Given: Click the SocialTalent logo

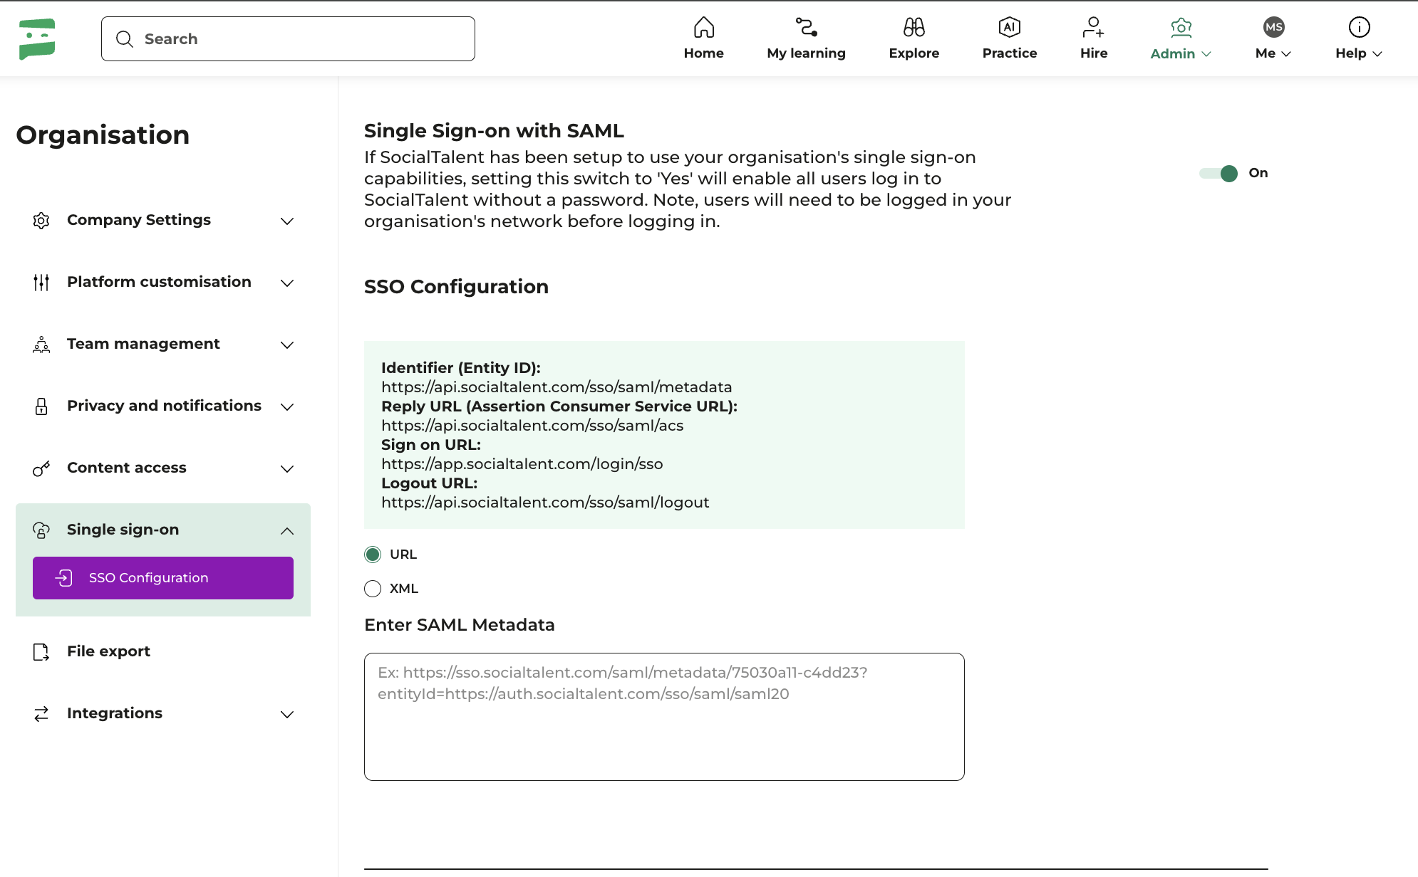Looking at the screenshot, I should tap(37, 39).
